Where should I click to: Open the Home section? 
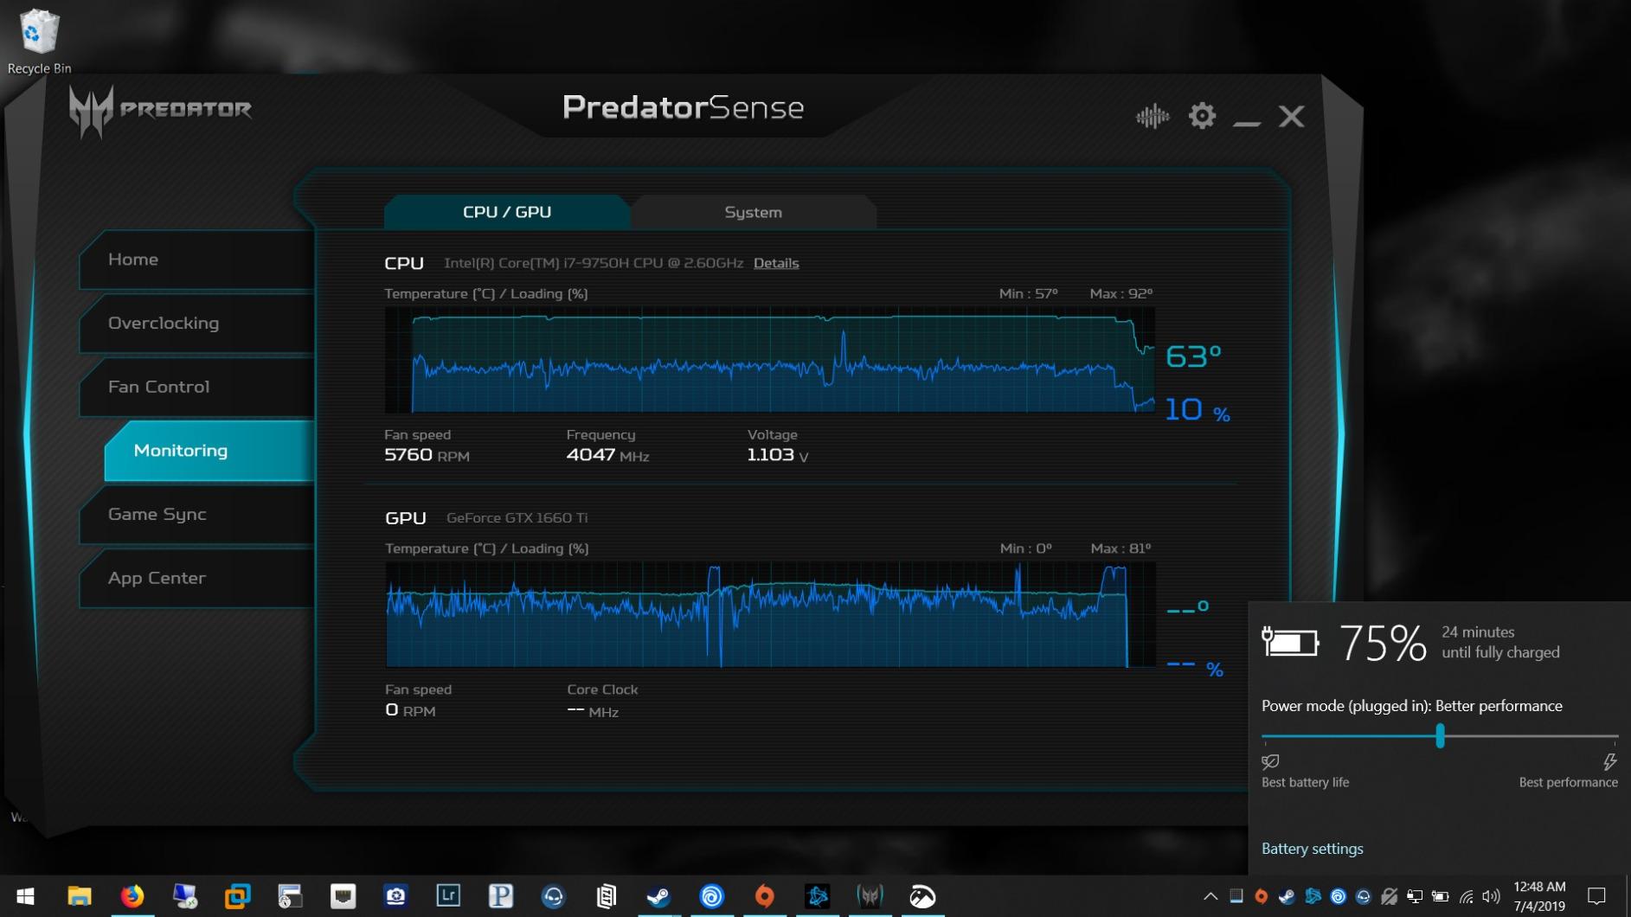[x=197, y=260]
